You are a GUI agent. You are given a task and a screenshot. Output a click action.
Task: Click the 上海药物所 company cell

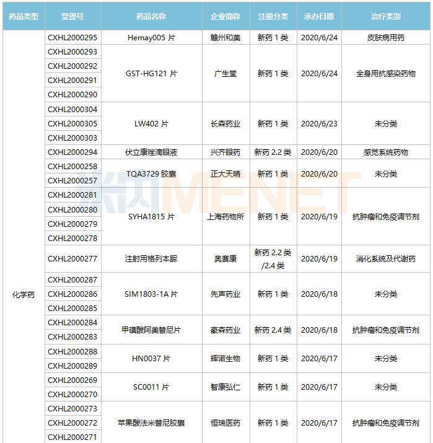(x=225, y=217)
